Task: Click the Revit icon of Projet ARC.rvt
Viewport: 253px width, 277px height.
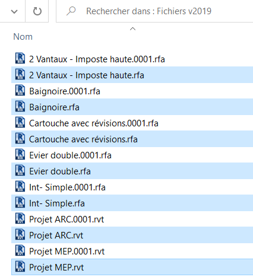Action: point(20,235)
